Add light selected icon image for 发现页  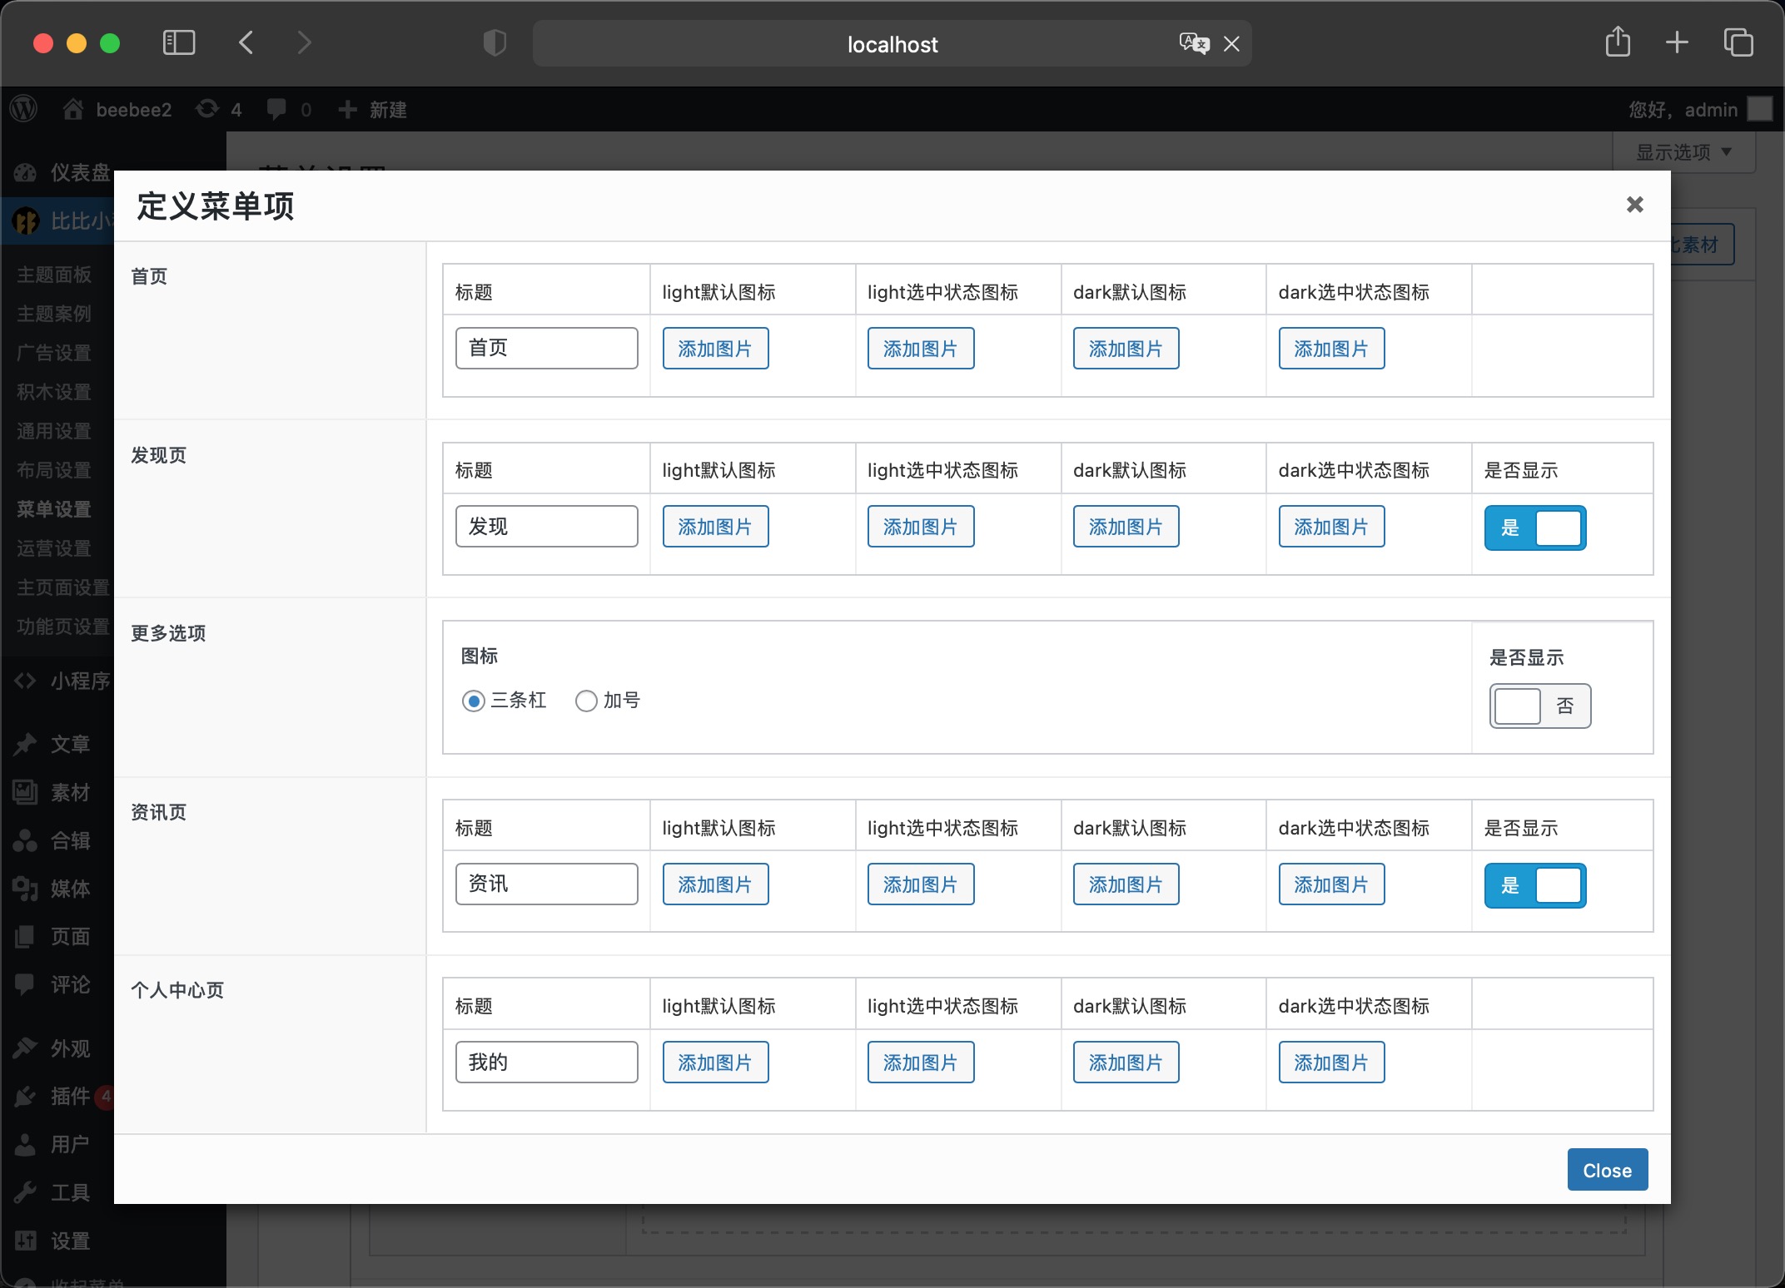921,526
